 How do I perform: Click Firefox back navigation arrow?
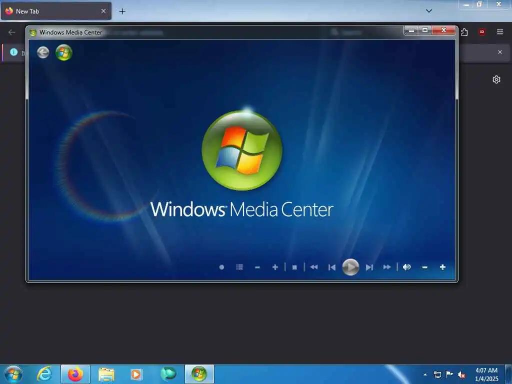12,32
